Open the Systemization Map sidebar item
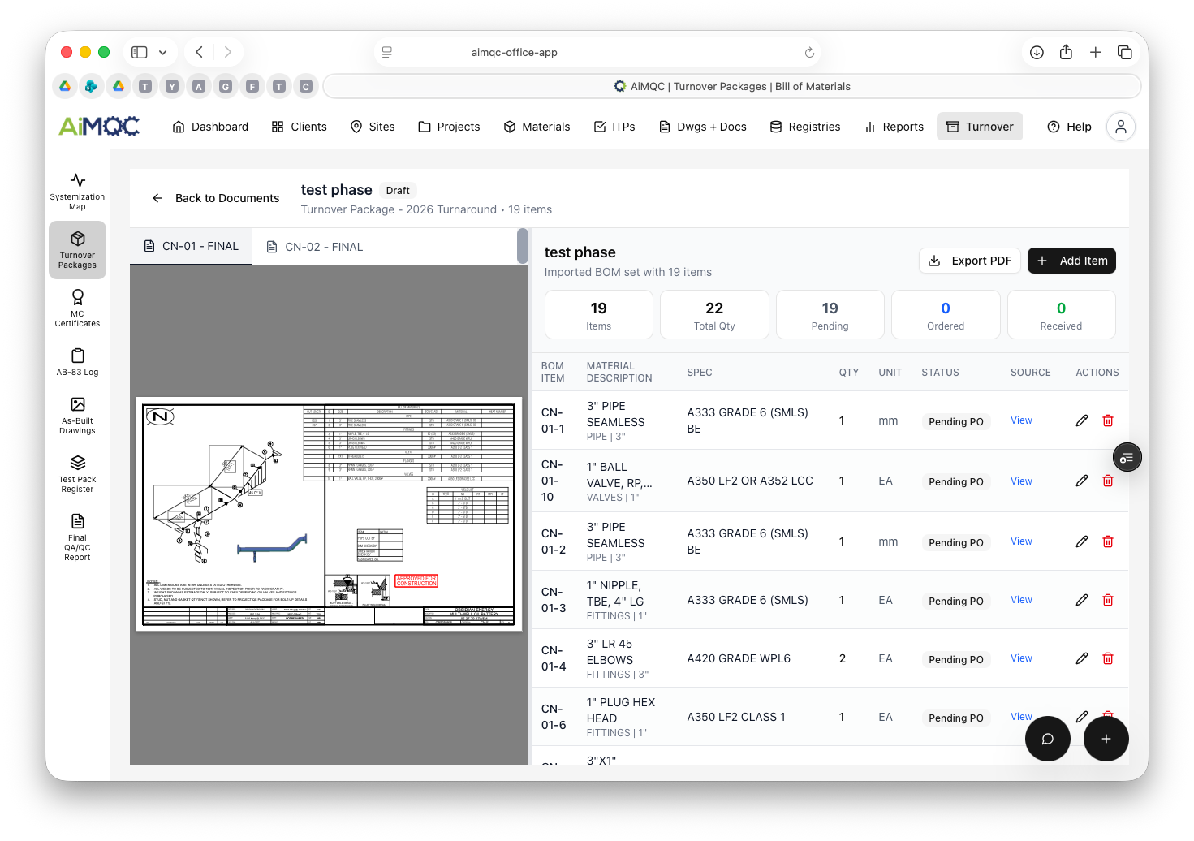This screenshot has height=841, width=1194. 77,191
